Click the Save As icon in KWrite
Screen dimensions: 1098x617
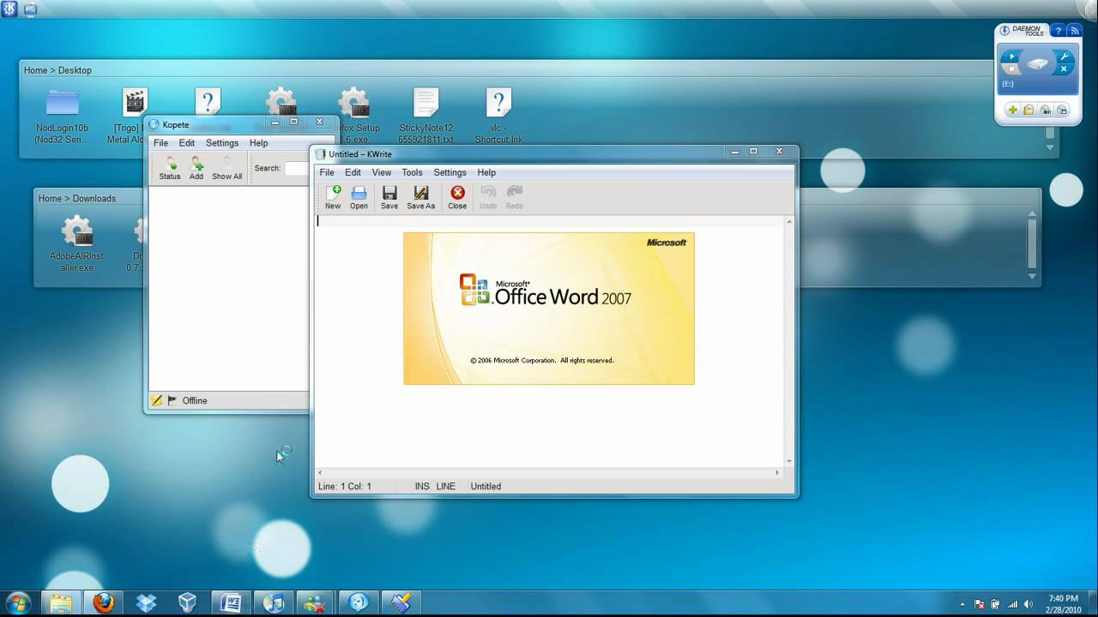[420, 194]
